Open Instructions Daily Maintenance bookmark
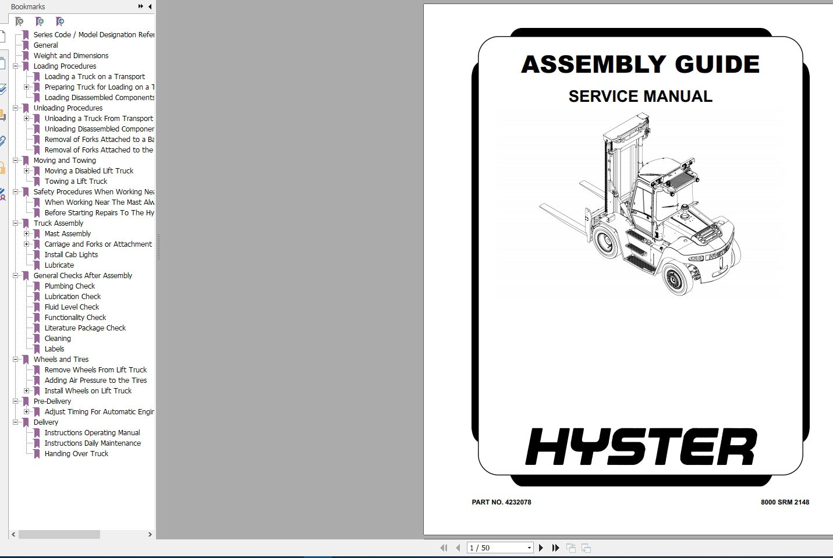 pos(93,443)
